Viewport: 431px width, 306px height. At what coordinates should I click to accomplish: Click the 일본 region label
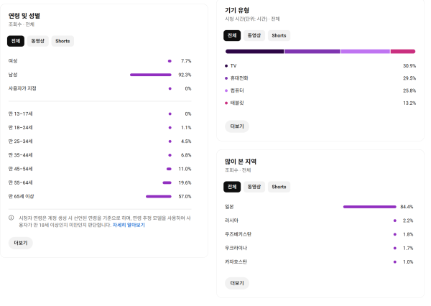[x=229, y=207]
